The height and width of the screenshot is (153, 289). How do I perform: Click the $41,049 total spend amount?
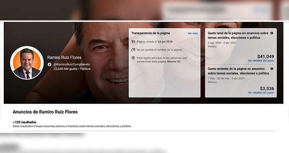pos(266,56)
